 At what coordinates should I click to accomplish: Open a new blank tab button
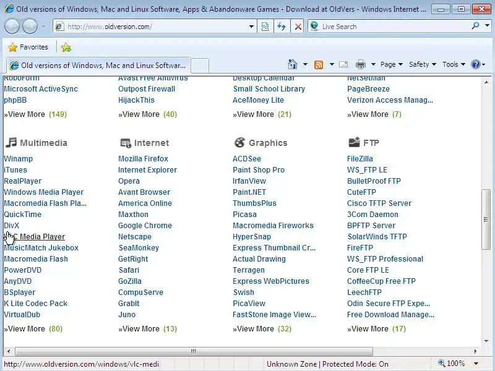point(200,66)
